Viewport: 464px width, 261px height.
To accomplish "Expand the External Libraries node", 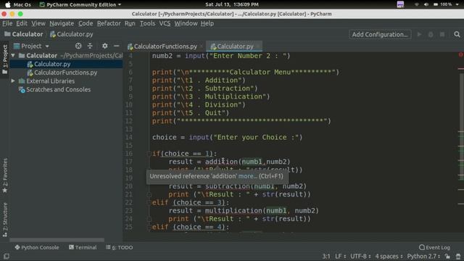I will [x=13, y=80].
